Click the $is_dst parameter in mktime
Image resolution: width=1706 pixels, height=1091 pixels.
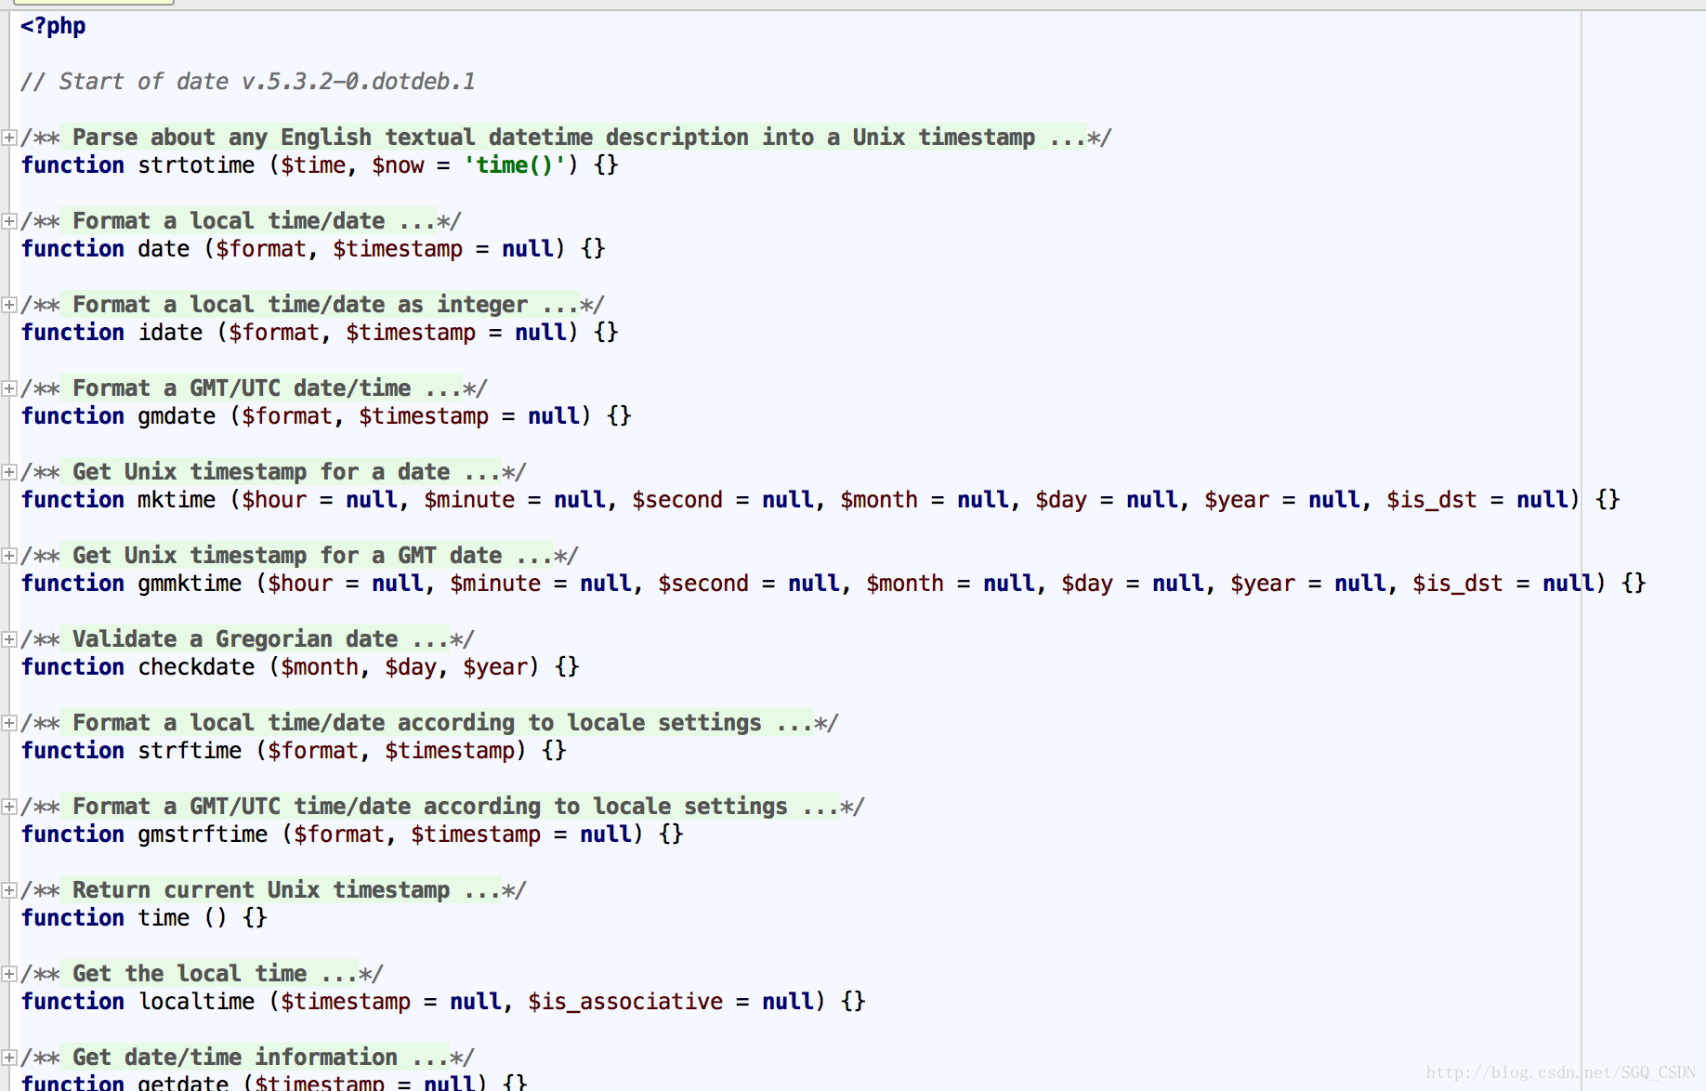coord(1432,500)
